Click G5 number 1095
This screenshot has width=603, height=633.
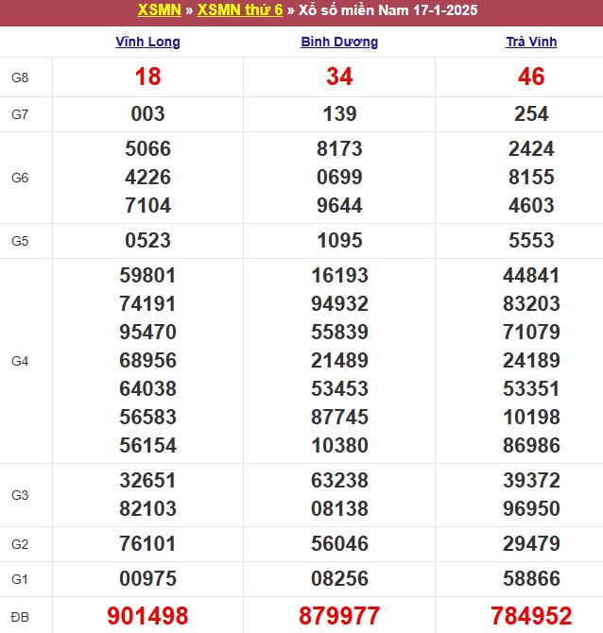pyautogui.click(x=339, y=240)
